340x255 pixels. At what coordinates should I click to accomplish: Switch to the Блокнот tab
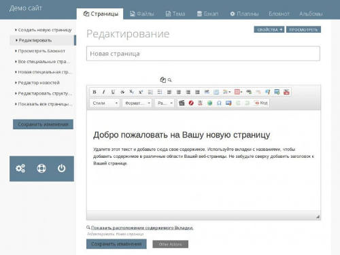pos(279,14)
